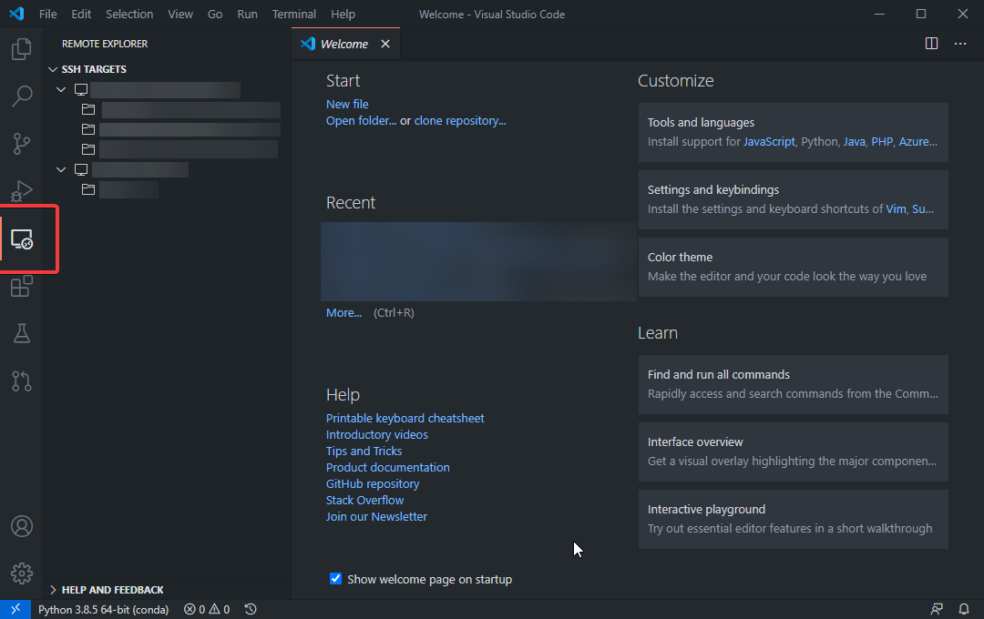Open the Extensions view icon

(x=21, y=287)
